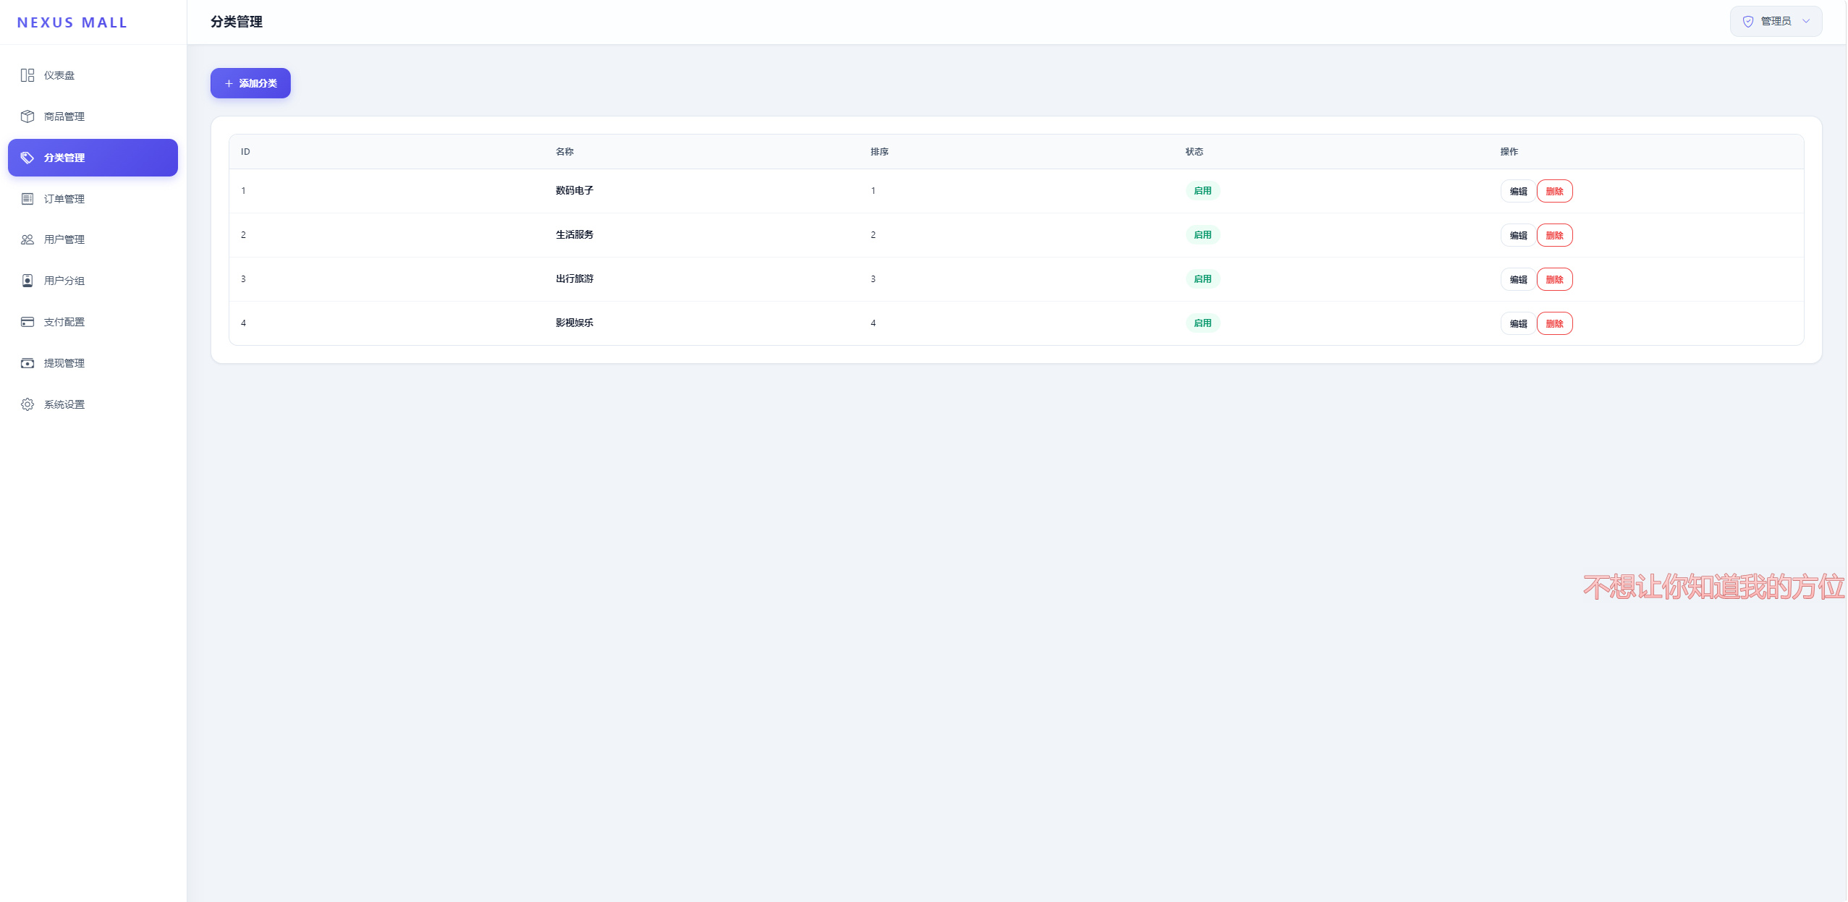Image resolution: width=1848 pixels, height=902 pixels.
Task: Select 分类管理 menu item
Action: pos(93,158)
